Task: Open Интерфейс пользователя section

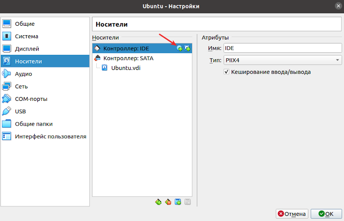Action: [x=45, y=136]
